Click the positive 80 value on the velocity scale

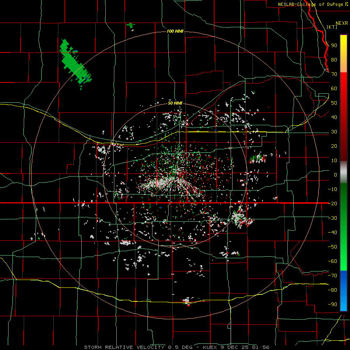334,59
